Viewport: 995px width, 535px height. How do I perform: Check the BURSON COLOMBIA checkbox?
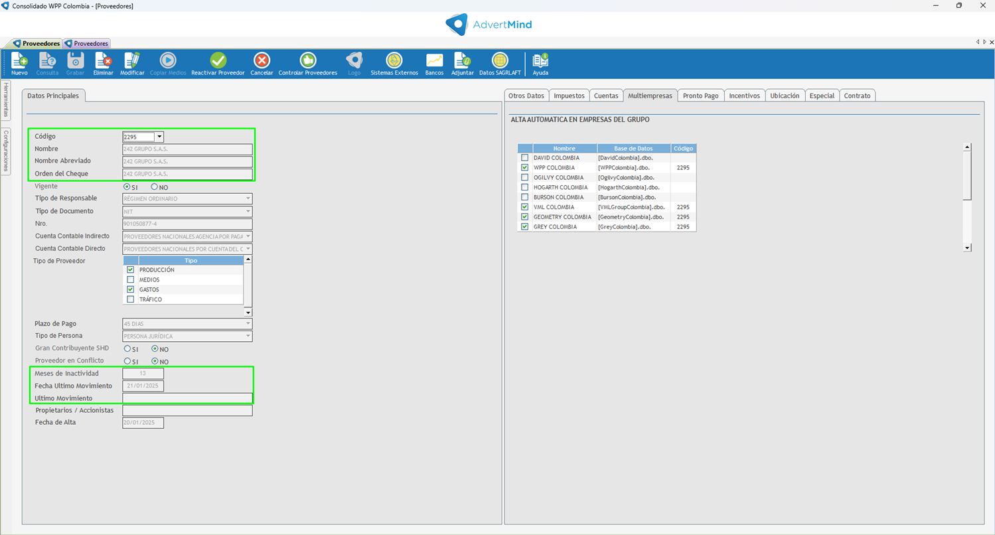click(525, 197)
